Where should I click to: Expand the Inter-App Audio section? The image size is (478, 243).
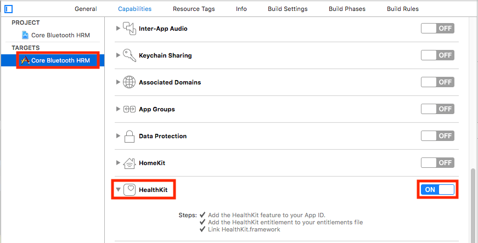[x=118, y=29]
